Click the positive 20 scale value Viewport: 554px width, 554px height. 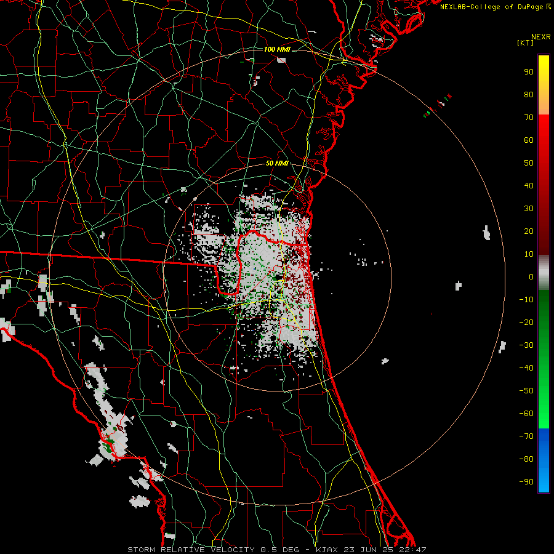(529, 231)
